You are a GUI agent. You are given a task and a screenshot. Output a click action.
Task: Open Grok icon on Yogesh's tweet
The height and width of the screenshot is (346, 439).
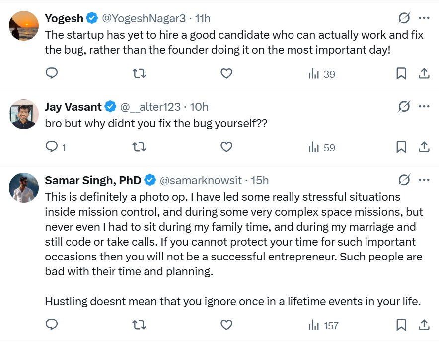(x=404, y=18)
